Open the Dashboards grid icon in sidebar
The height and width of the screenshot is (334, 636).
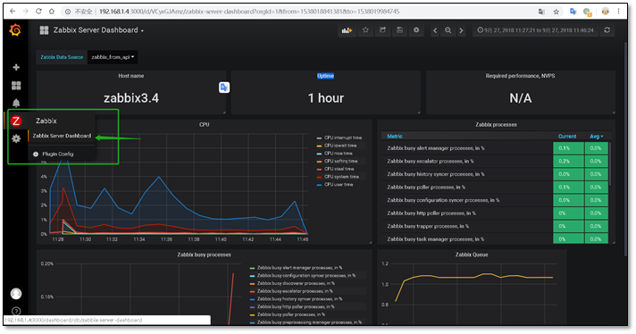coord(16,86)
